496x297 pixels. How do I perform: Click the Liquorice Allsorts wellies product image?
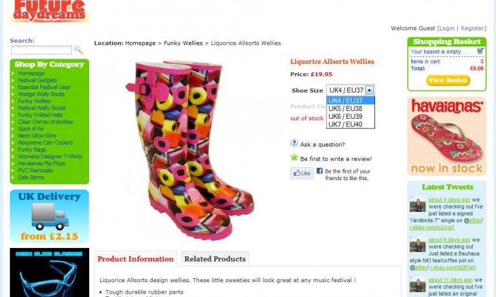click(x=189, y=148)
